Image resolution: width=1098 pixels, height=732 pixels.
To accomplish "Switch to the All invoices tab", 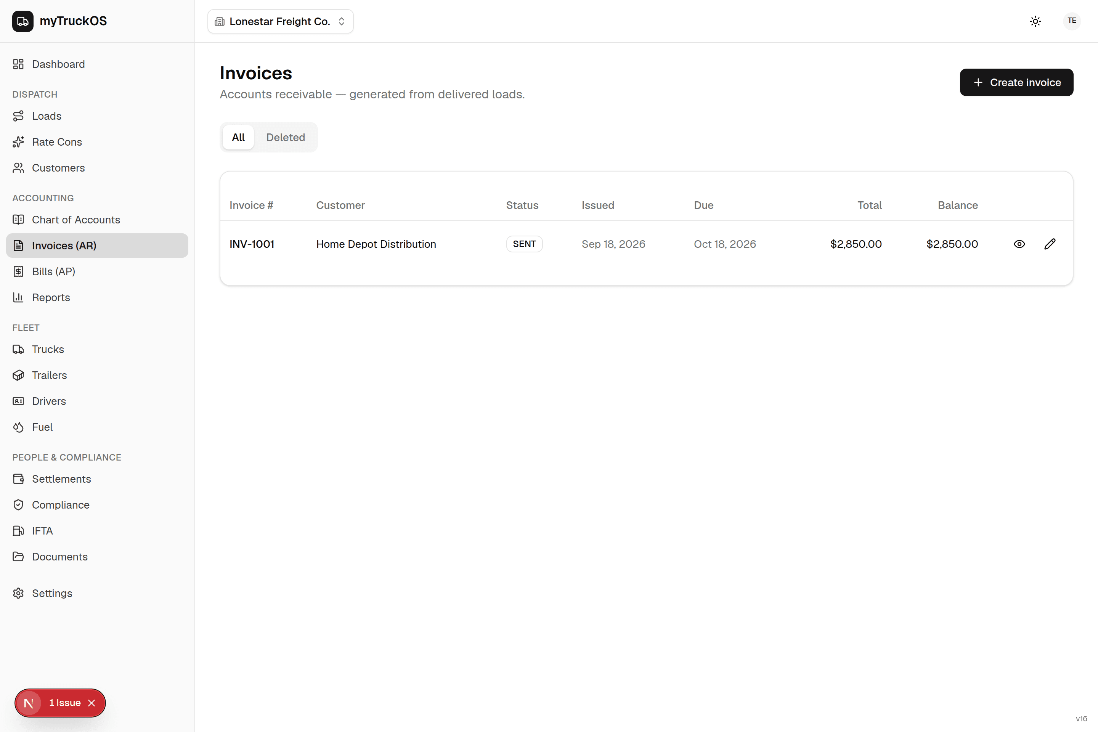I will click(x=238, y=137).
